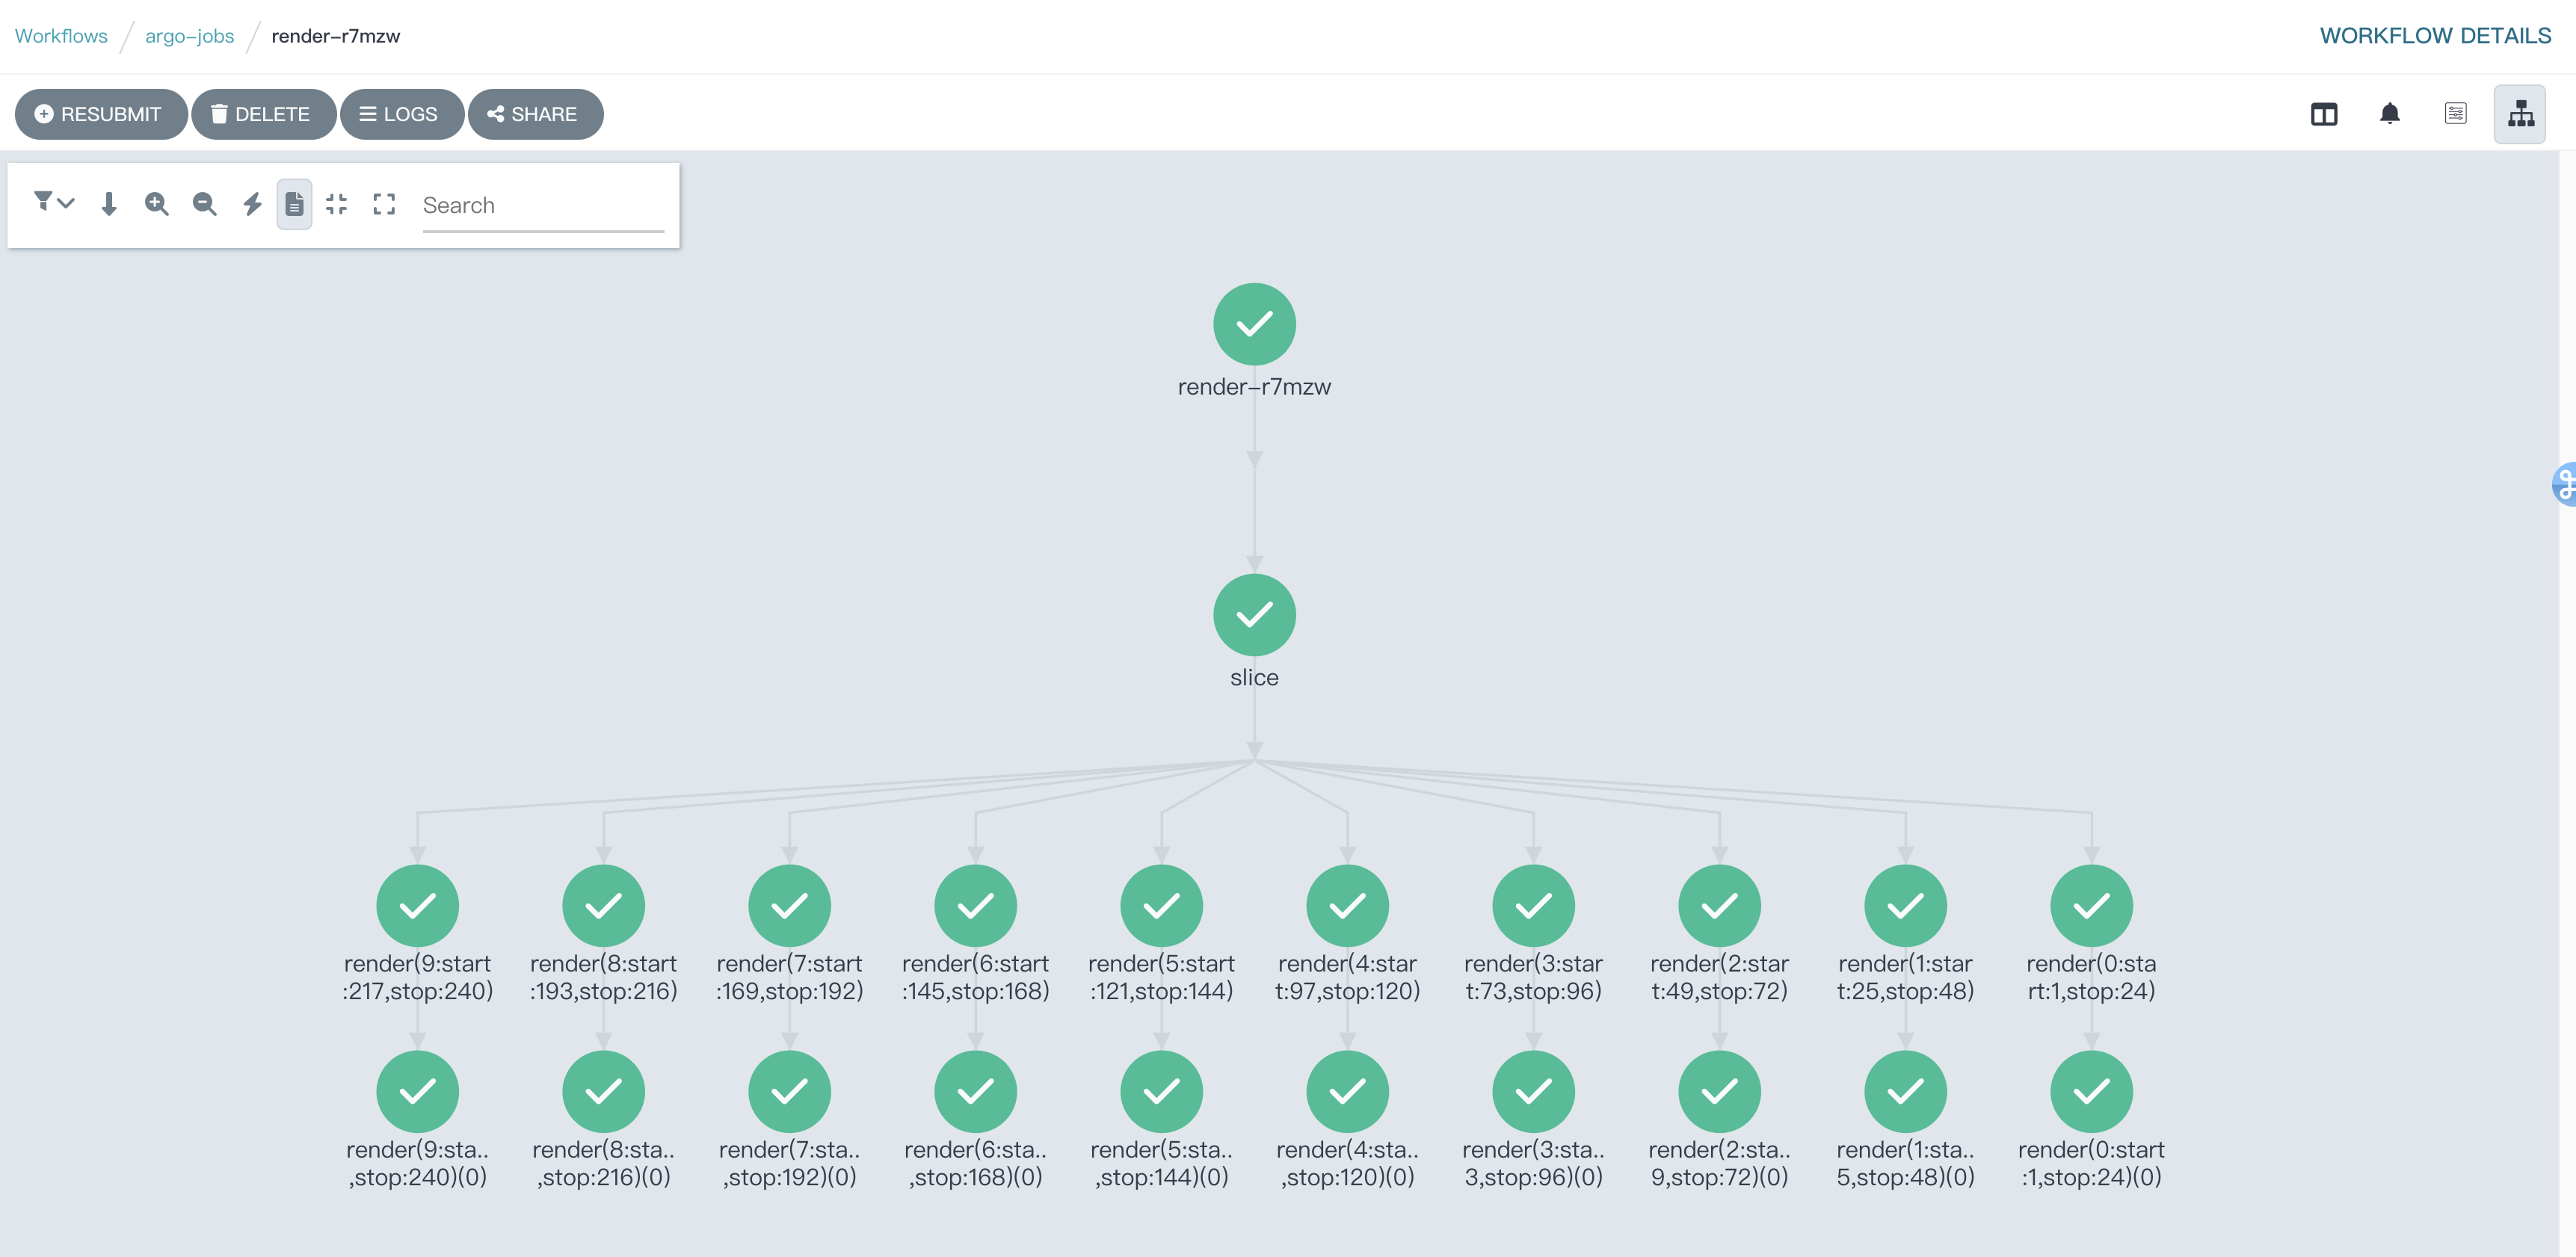The image size is (2576, 1257).
Task: Select render(9:start:217,stop:240) node
Action: [417, 905]
